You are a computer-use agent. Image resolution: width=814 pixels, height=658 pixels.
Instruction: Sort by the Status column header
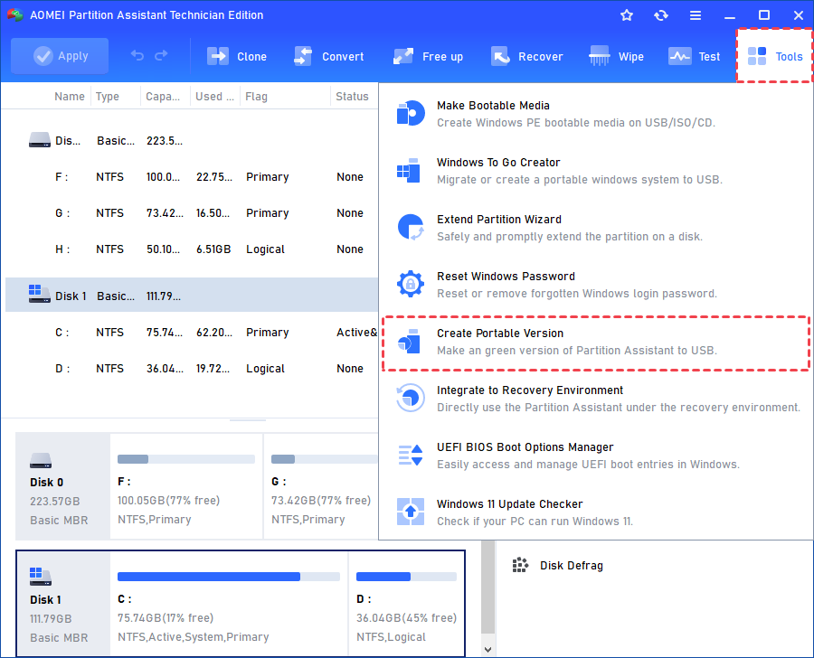coord(352,97)
